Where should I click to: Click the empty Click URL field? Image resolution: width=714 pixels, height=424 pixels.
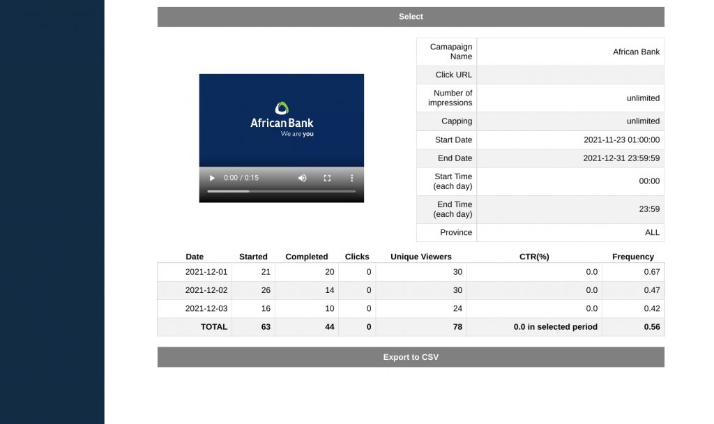click(570, 75)
